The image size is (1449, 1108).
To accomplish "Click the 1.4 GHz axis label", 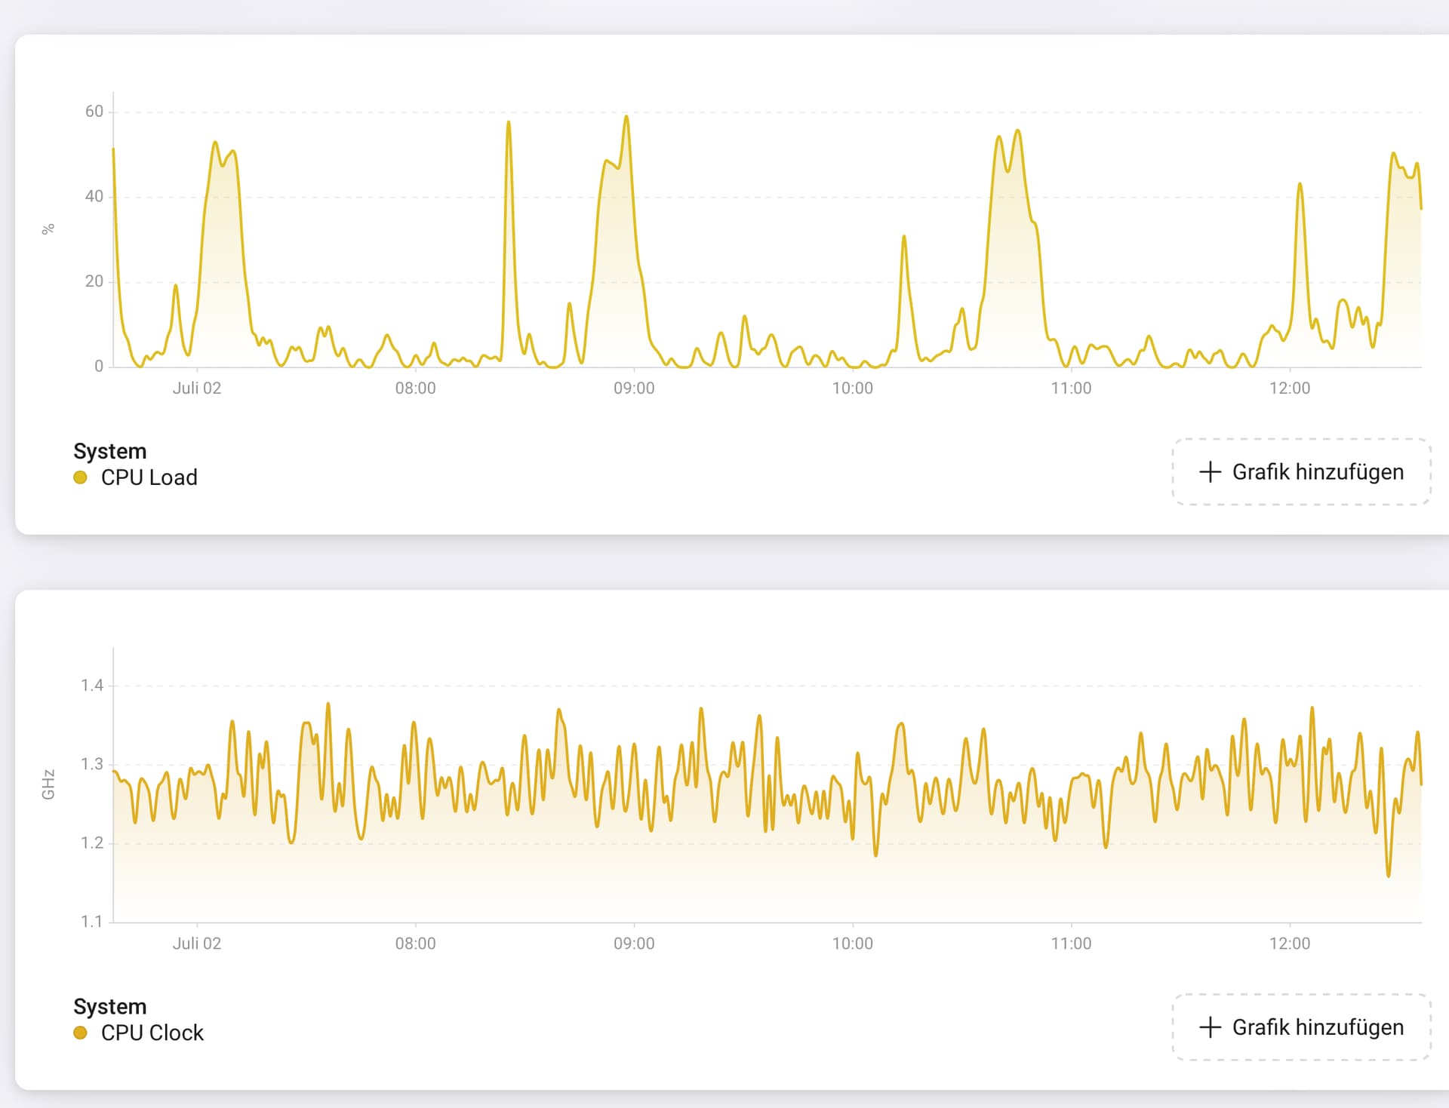I will [x=92, y=686].
